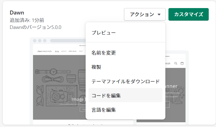The width and height of the screenshot is (216, 127).
Task: Click the Dawnのバージョン5.0.0 text
Action: [36, 27]
